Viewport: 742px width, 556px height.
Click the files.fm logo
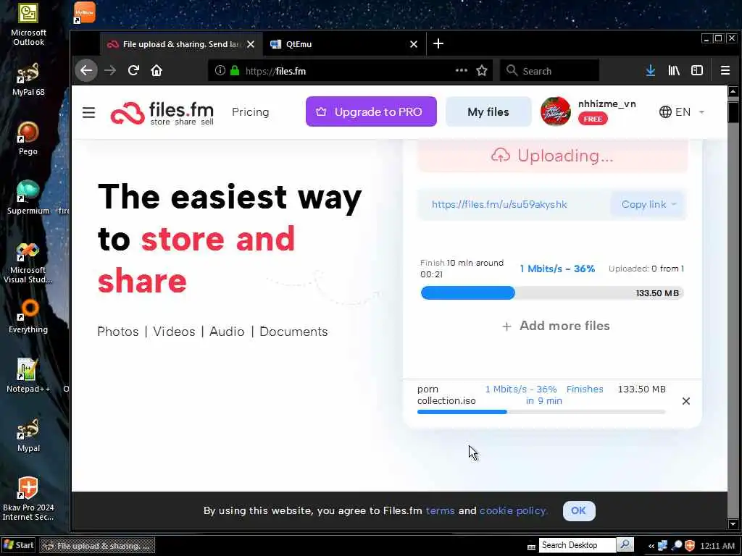pyautogui.click(x=162, y=113)
